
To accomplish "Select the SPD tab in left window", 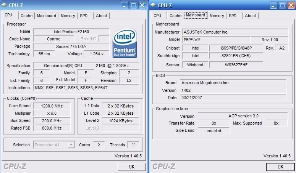I will pos(84,16).
